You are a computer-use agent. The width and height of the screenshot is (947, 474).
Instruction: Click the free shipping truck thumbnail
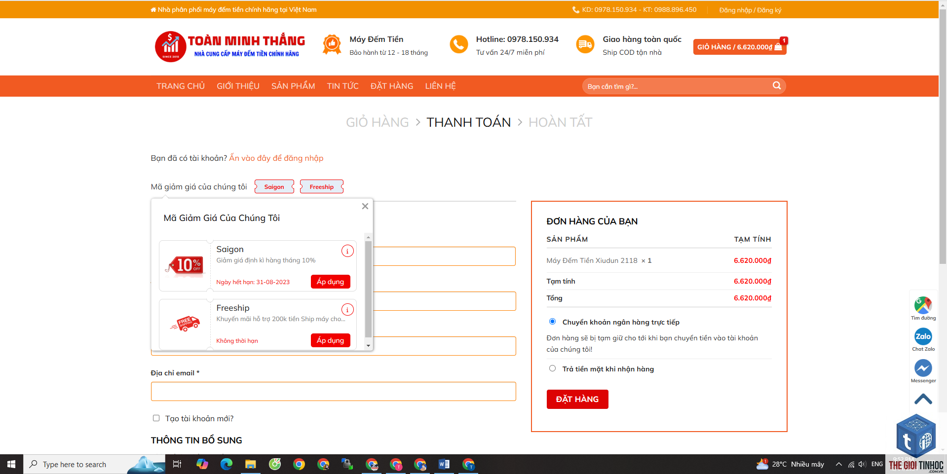coord(185,324)
